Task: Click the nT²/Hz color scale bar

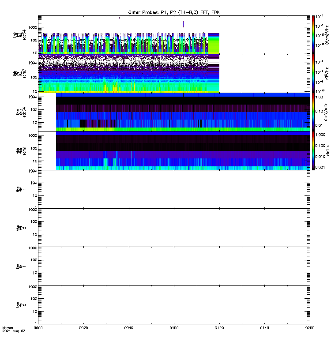Action: tap(313, 73)
